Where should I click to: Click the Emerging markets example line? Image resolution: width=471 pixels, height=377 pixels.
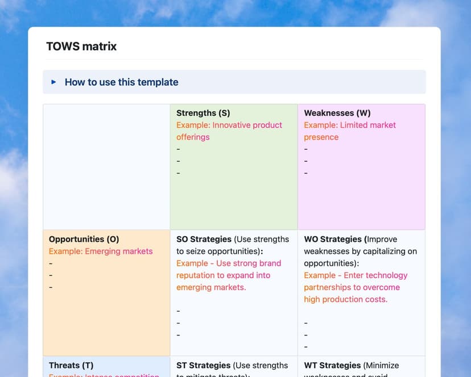click(101, 251)
